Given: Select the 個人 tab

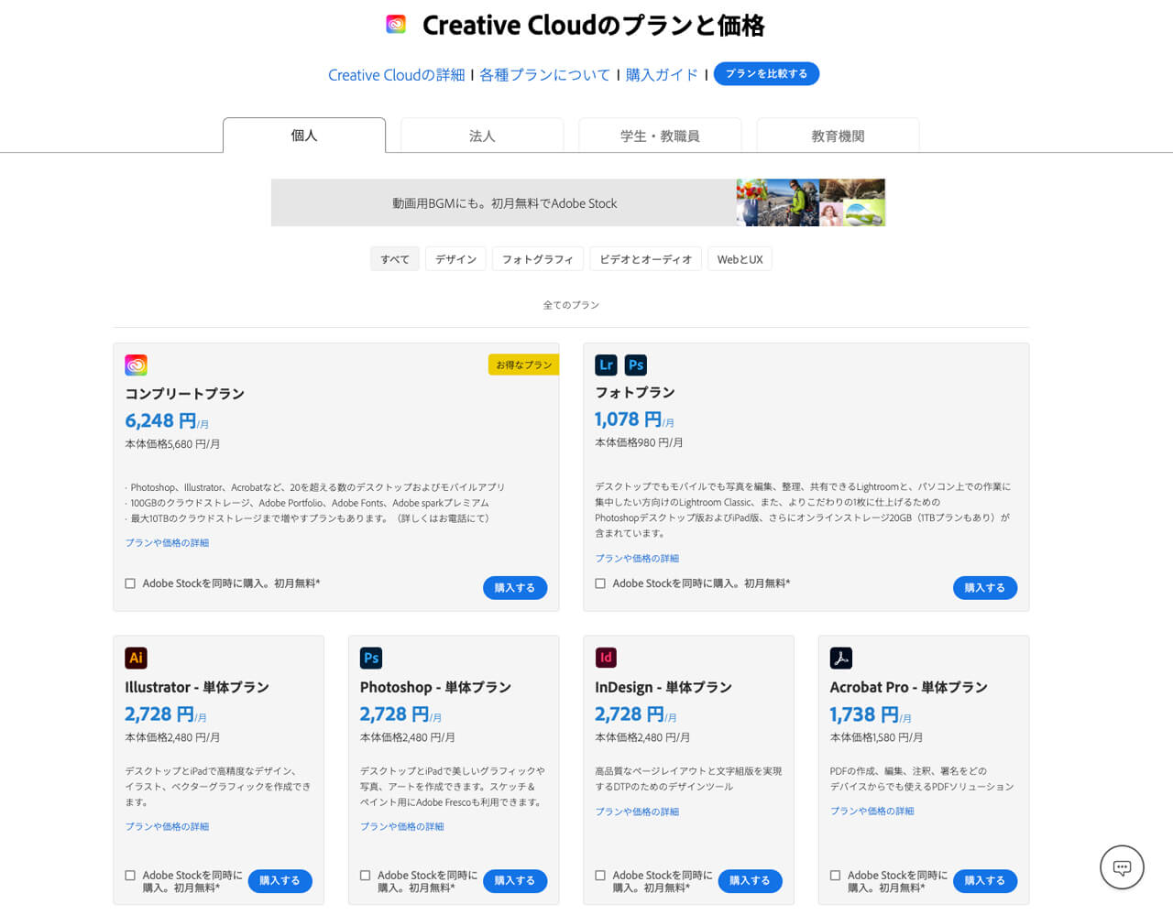Looking at the screenshot, I should tap(304, 136).
